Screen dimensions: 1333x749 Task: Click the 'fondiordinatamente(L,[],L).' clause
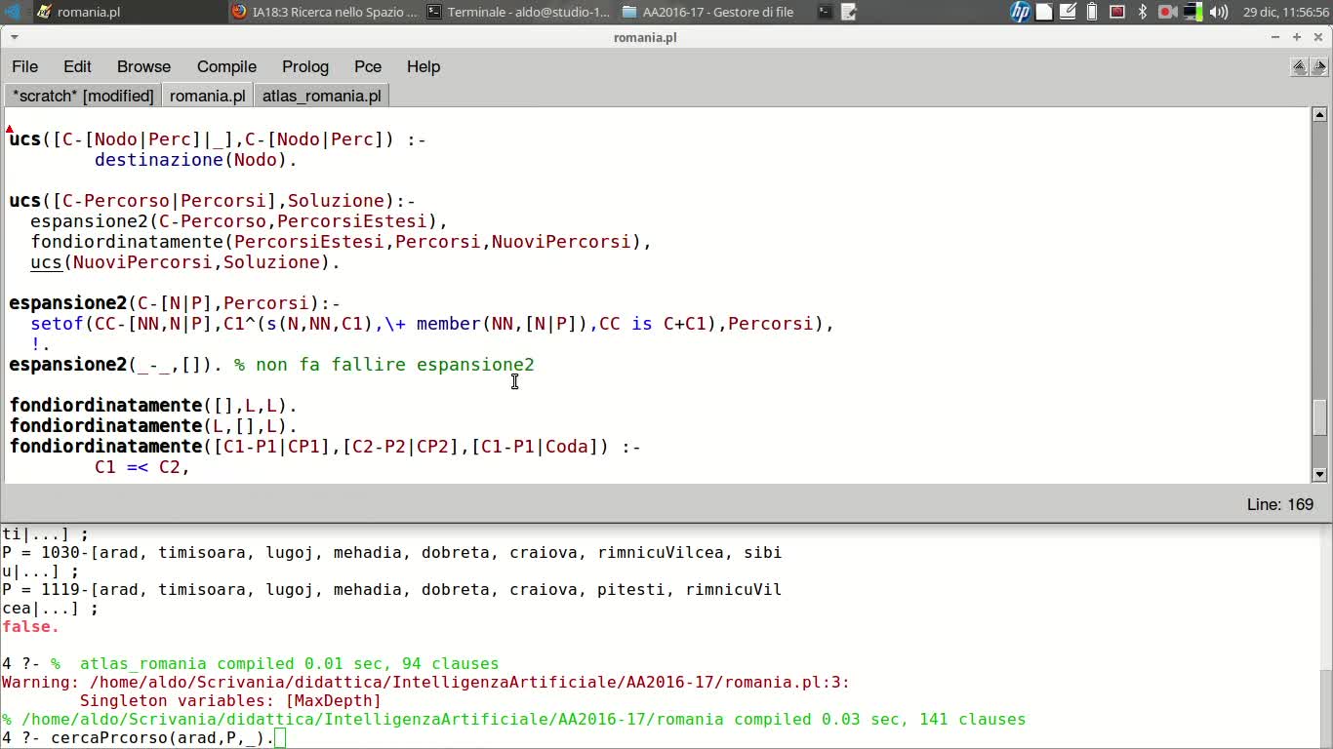click(153, 426)
